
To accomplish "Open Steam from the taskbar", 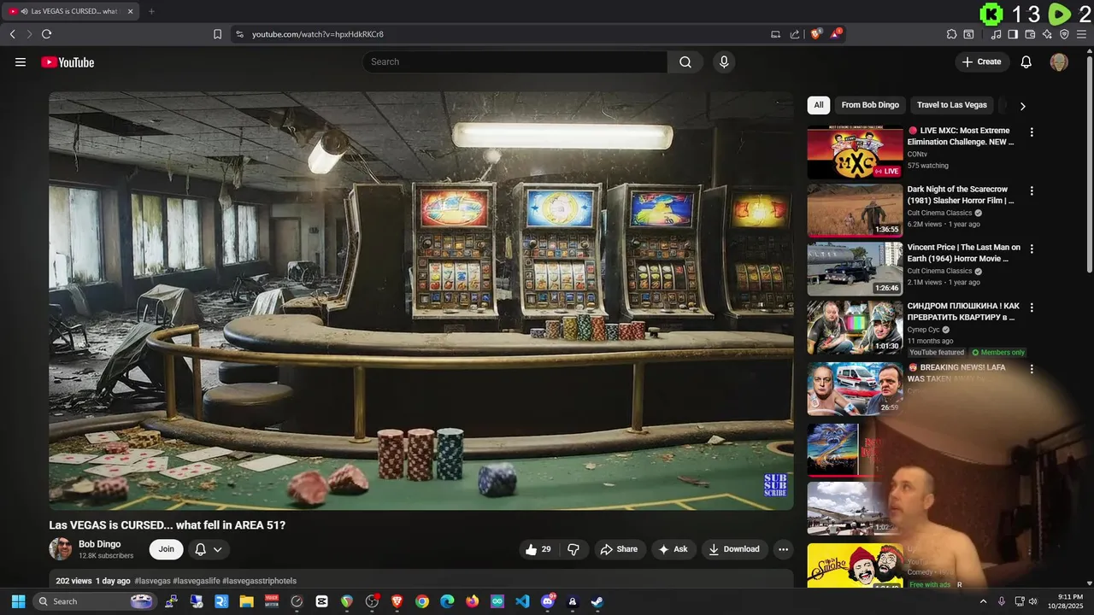I will pos(597,601).
